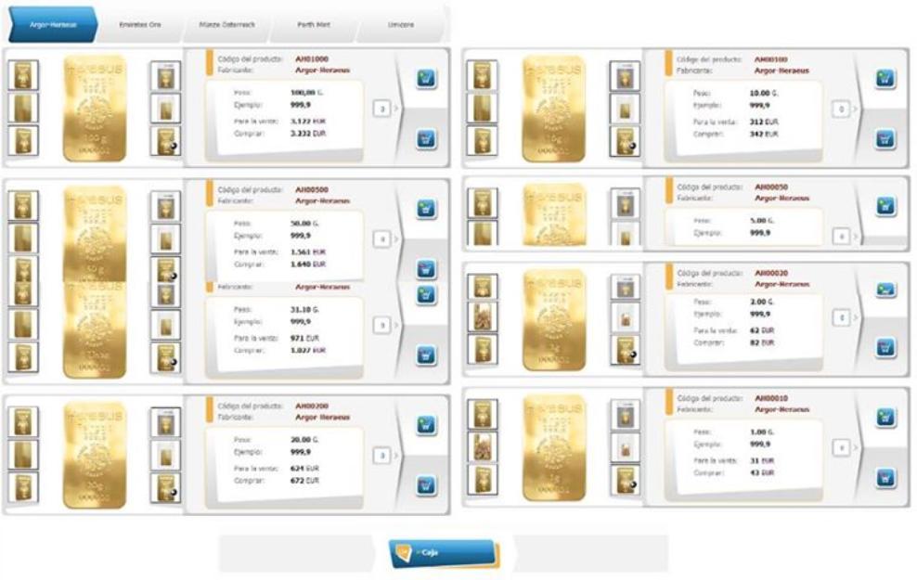Click the 3.232 EUR buy price

pyautogui.click(x=308, y=134)
